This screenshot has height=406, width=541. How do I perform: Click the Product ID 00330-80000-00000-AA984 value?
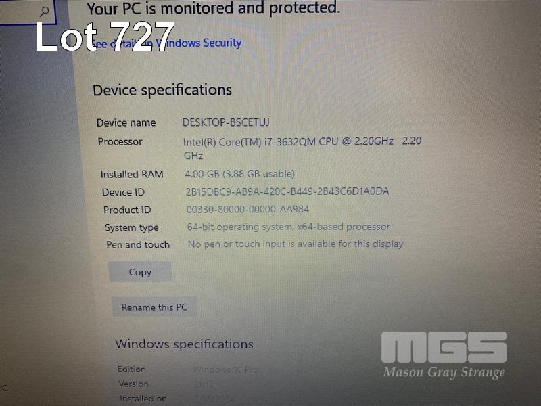point(248,209)
